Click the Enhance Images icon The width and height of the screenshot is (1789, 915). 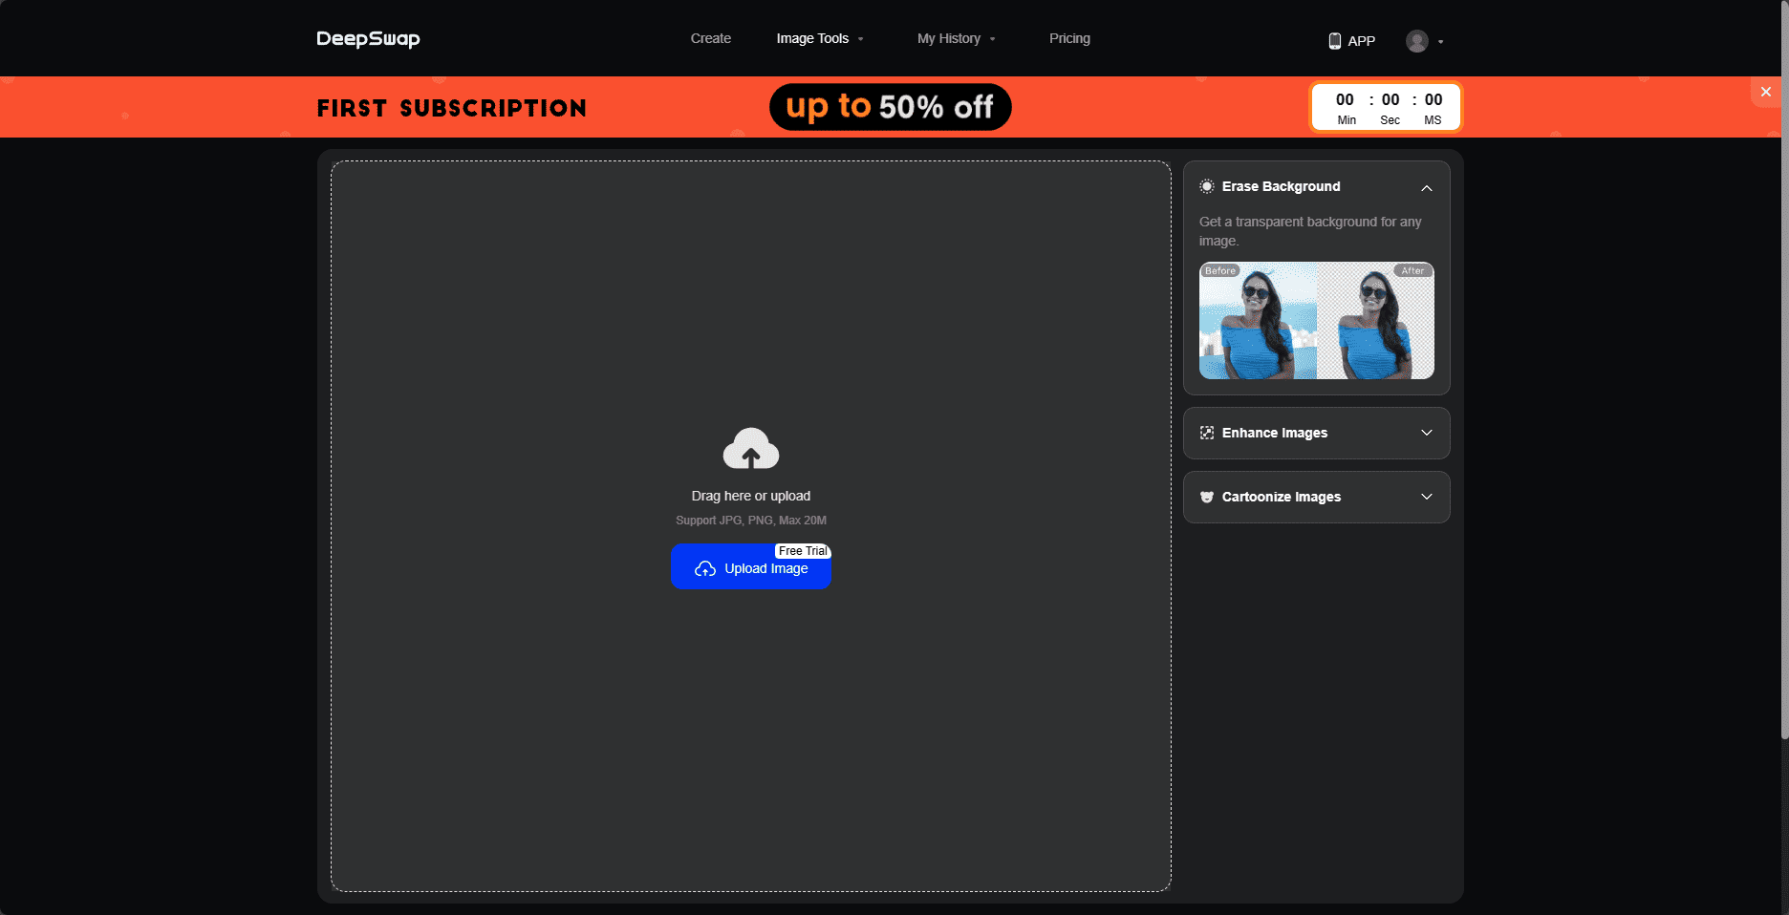pyautogui.click(x=1207, y=433)
